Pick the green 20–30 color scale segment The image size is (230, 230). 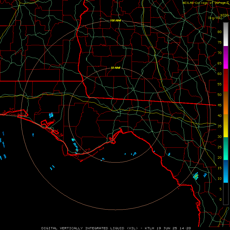[226, 148]
